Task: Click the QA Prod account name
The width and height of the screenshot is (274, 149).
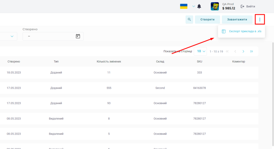Action: click(x=228, y=4)
